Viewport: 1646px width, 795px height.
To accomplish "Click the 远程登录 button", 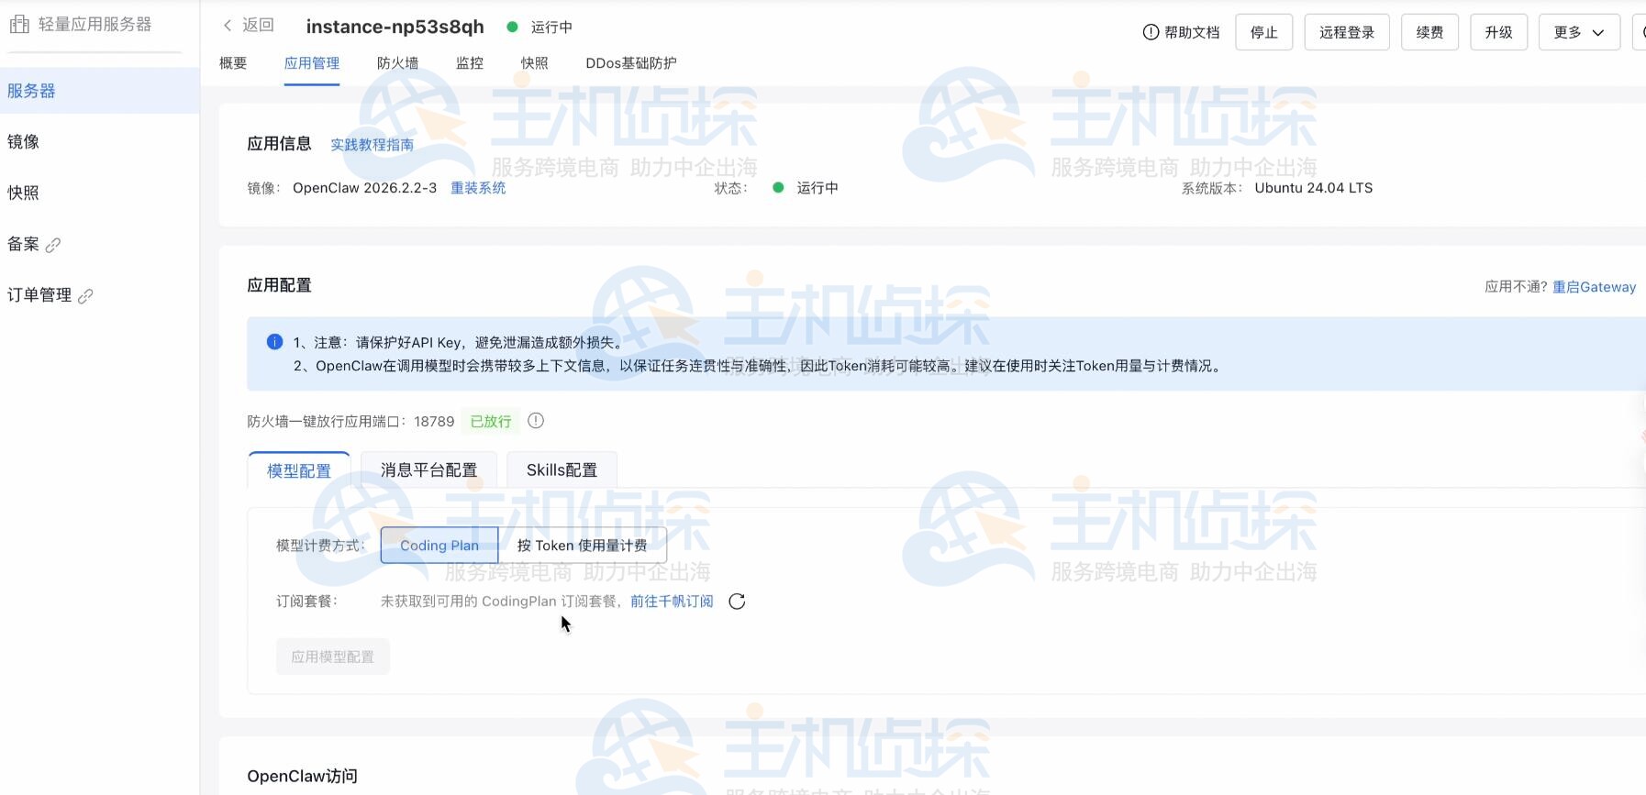I will pos(1347,32).
